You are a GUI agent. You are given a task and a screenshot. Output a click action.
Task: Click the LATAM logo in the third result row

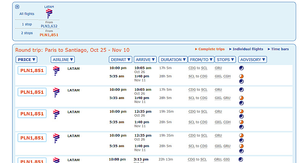(x=56, y=114)
